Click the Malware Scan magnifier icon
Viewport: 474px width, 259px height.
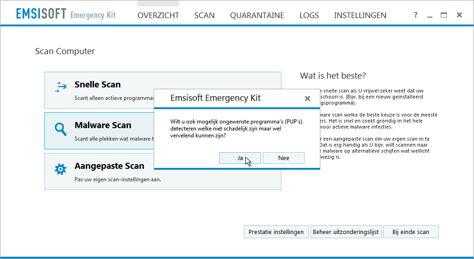pyautogui.click(x=61, y=129)
